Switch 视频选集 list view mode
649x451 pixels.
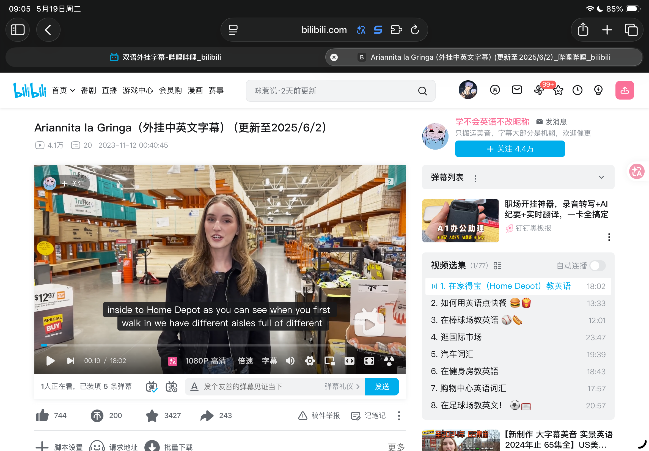pyautogui.click(x=497, y=266)
